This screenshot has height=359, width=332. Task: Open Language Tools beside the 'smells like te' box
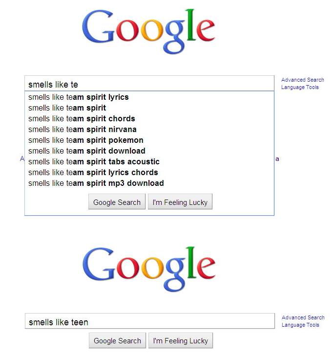(300, 88)
